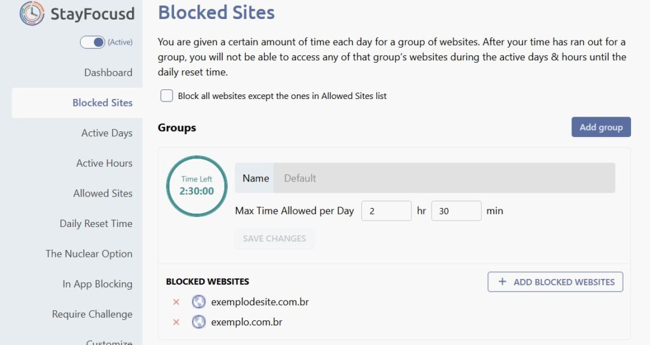Check Block all websites except Allowed Sites
The height and width of the screenshot is (345, 650).
167,96
